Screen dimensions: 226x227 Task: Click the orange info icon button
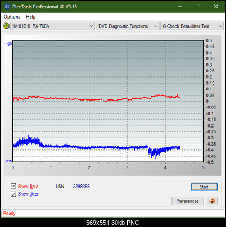(212, 201)
